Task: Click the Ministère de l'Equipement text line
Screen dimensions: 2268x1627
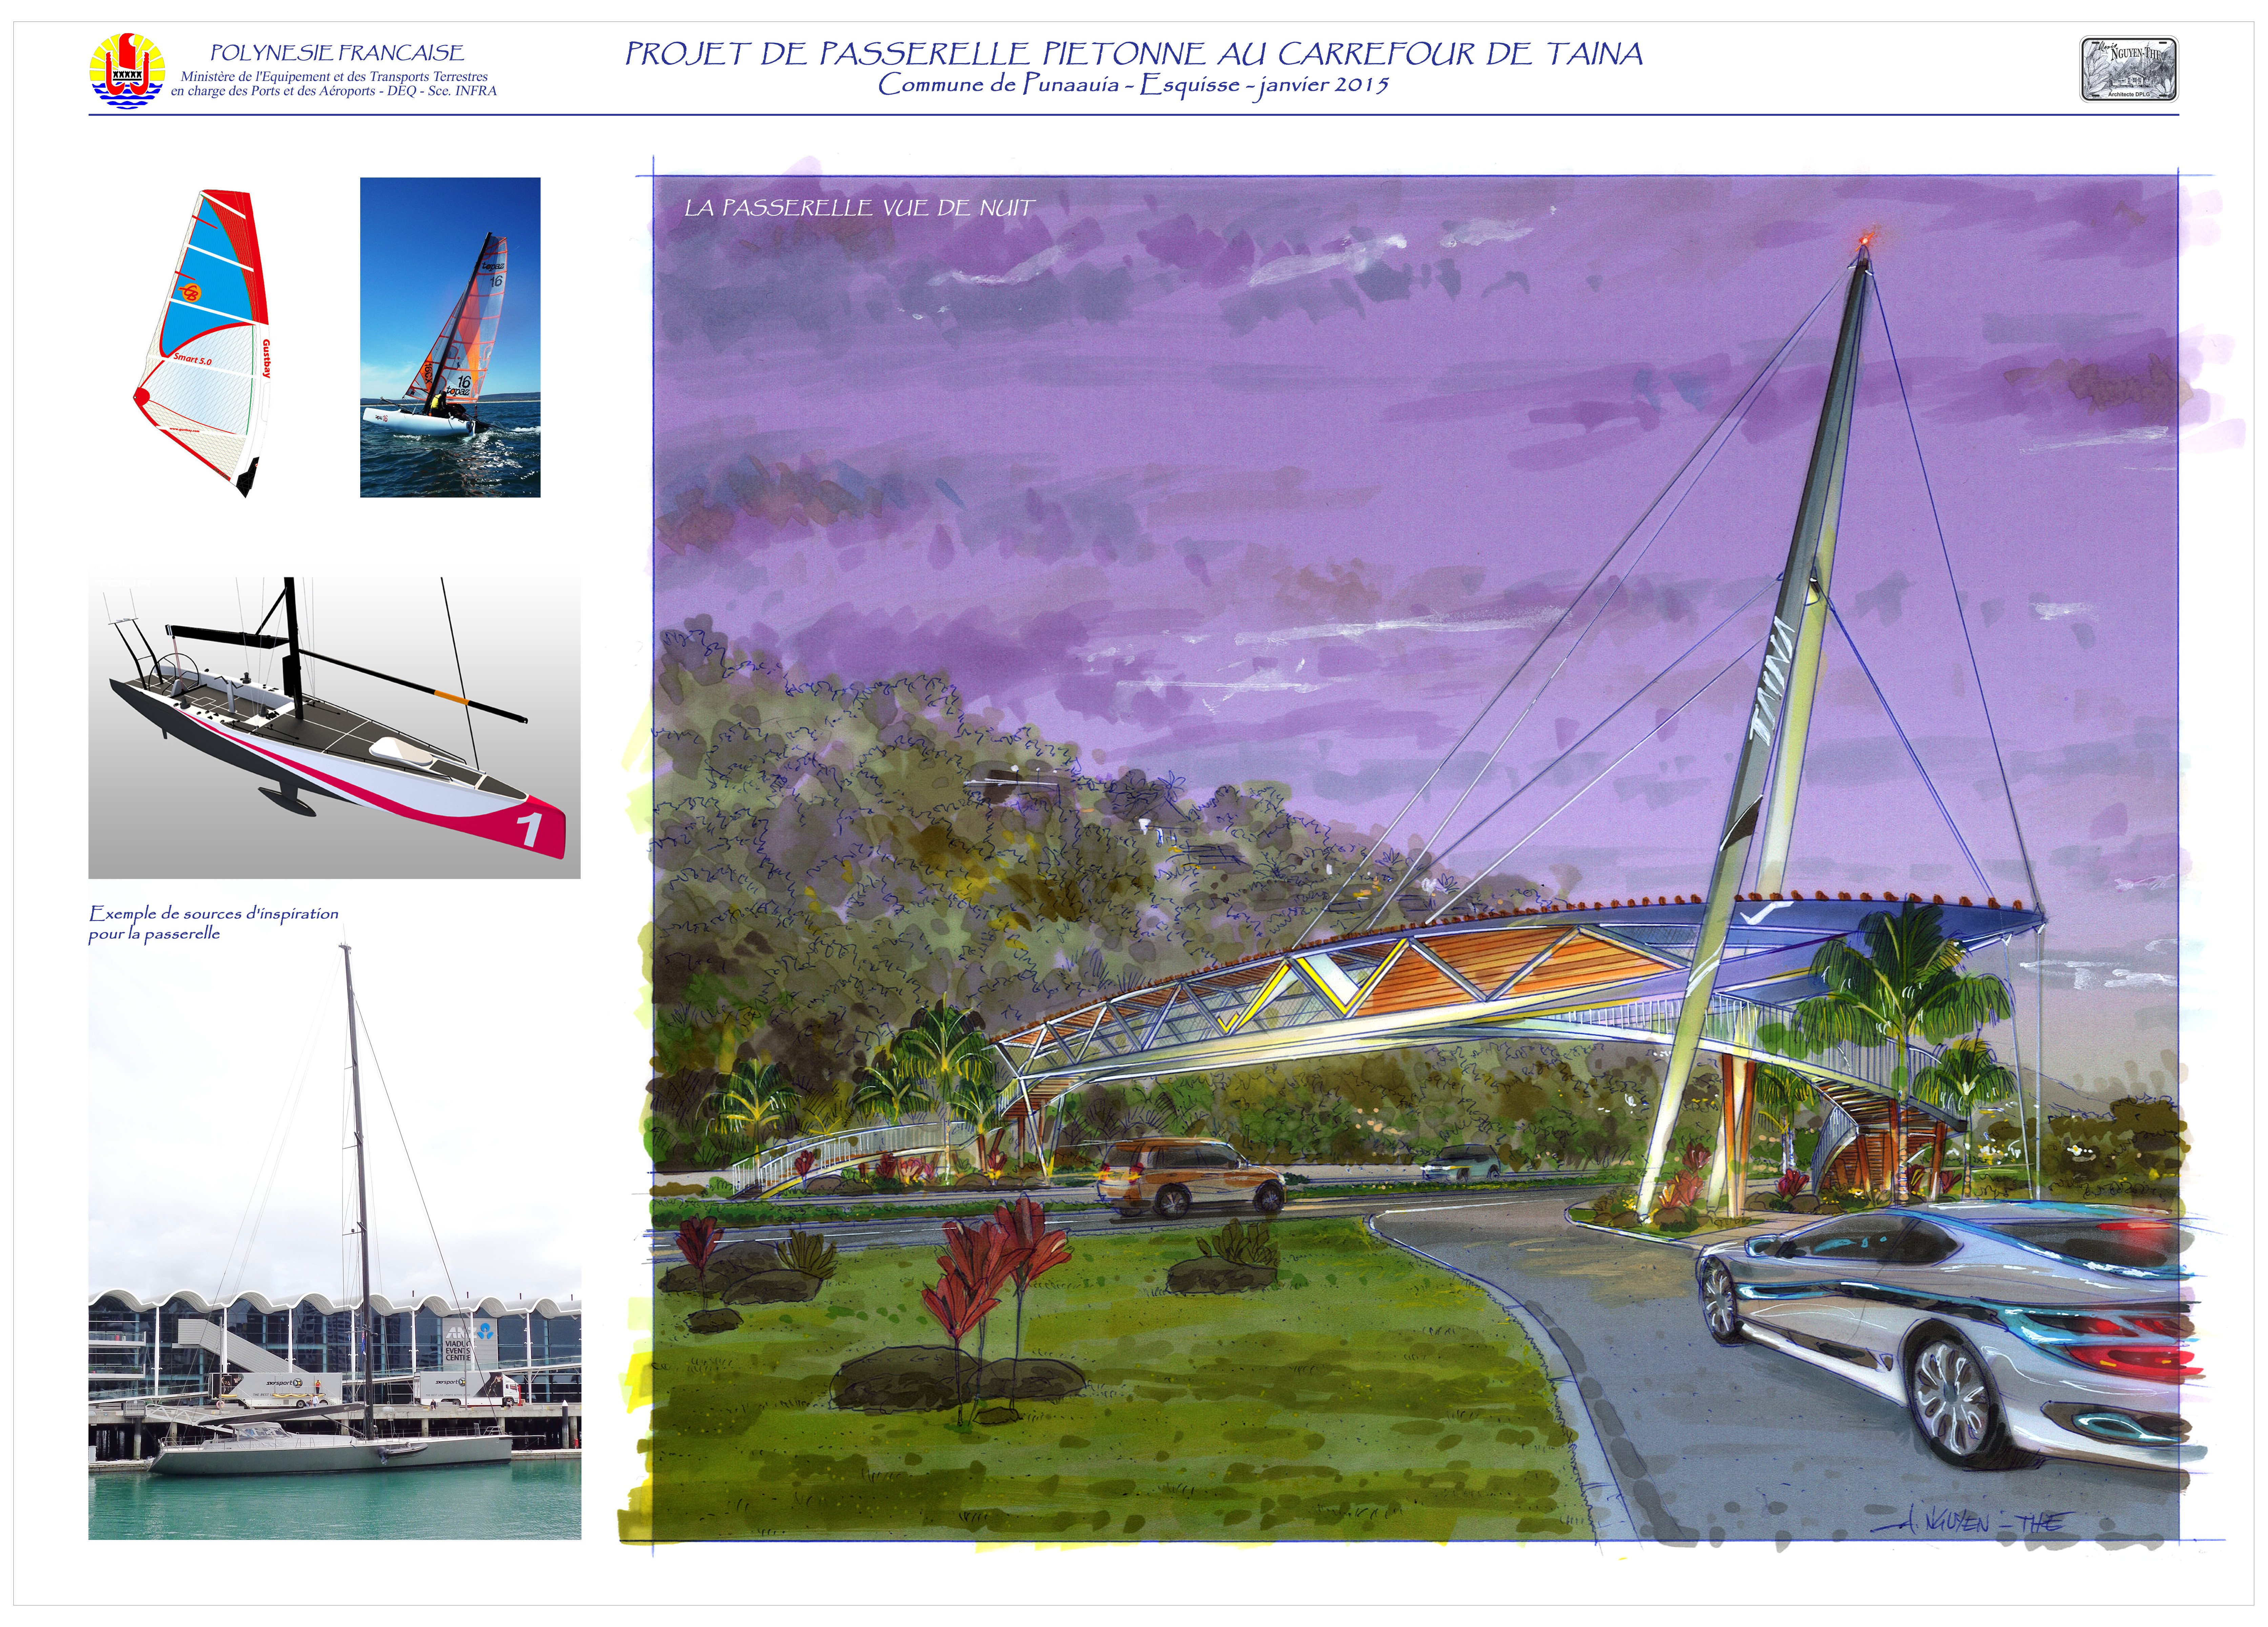Action: click(x=334, y=77)
